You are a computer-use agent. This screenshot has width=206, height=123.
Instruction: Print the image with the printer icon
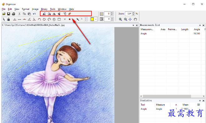click(13, 14)
